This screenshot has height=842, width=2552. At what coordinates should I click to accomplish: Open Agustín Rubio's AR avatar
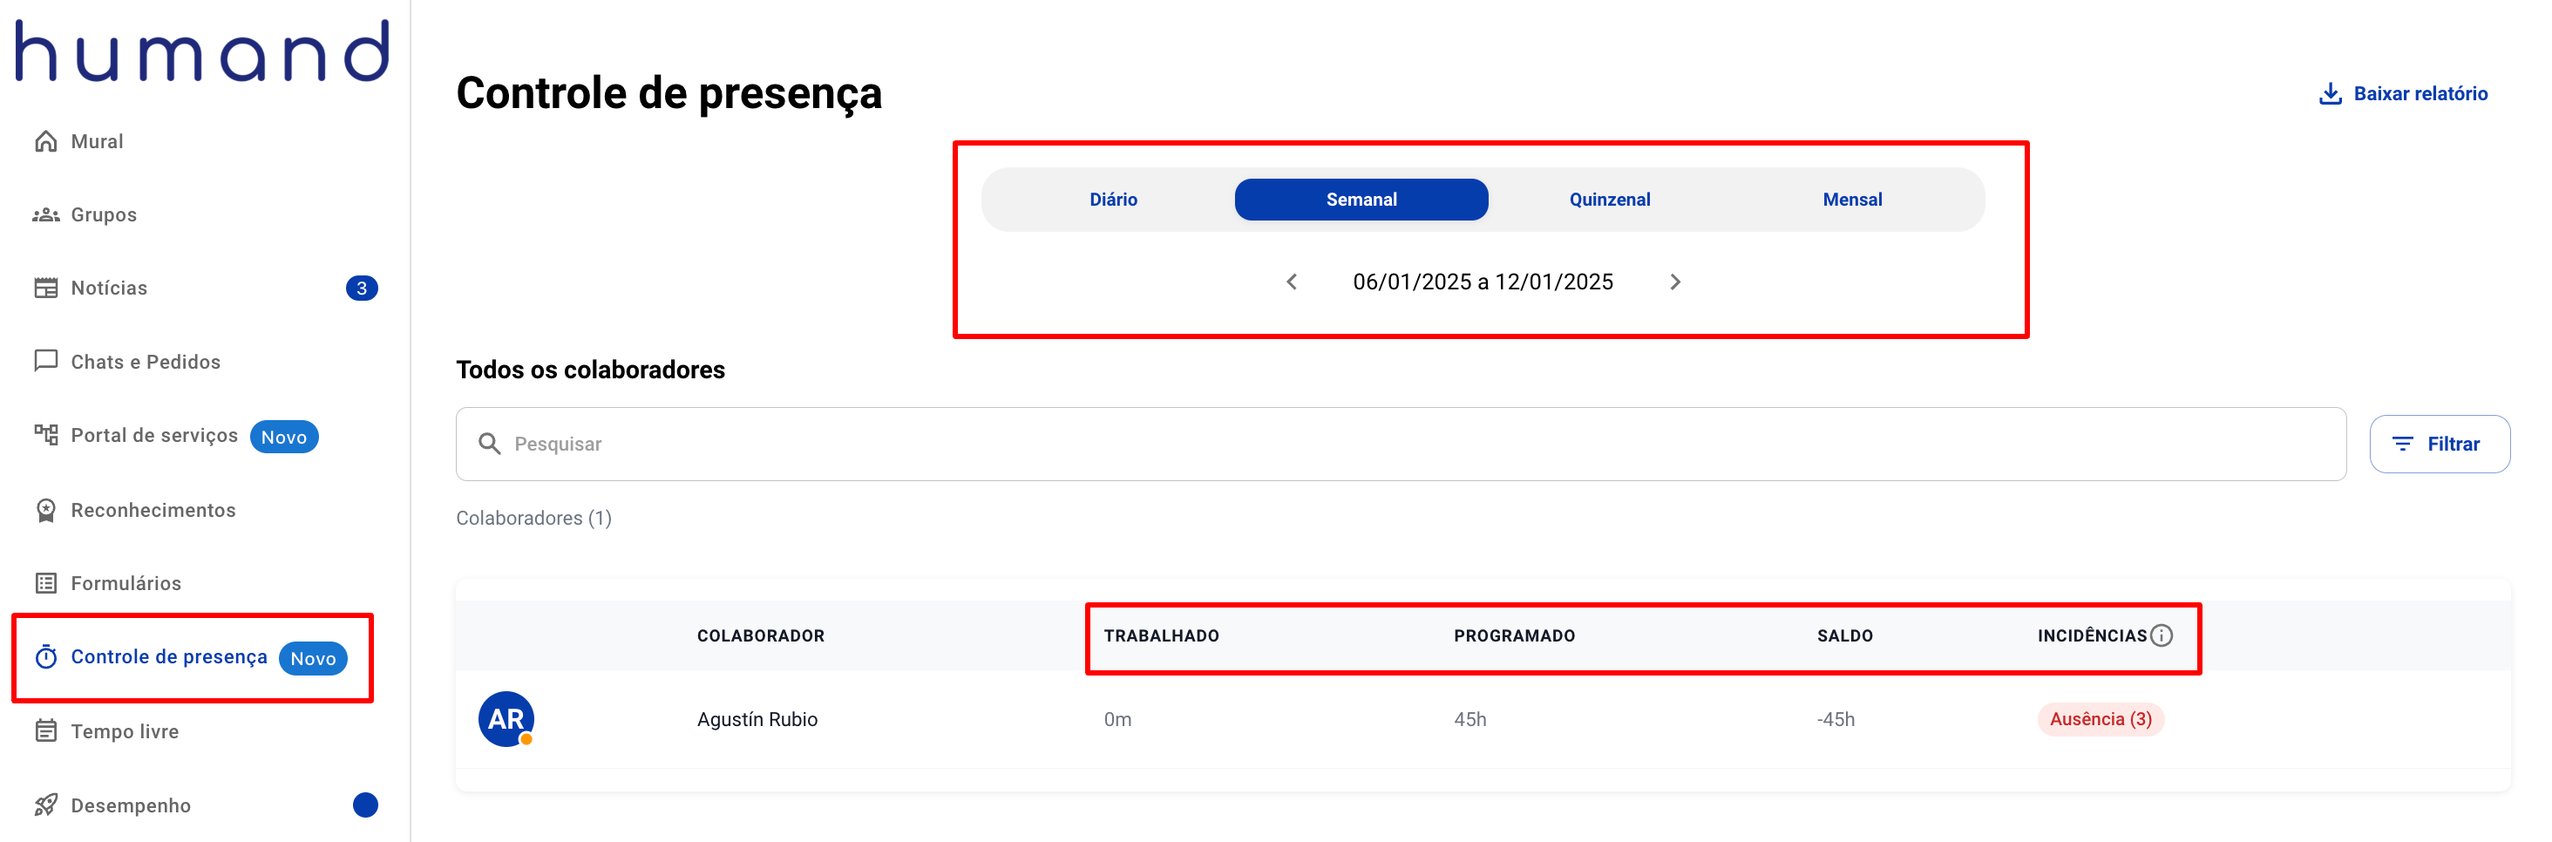click(x=506, y=720)
